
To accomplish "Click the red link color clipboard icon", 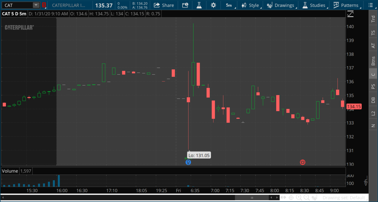I will (x=44, y=5).
